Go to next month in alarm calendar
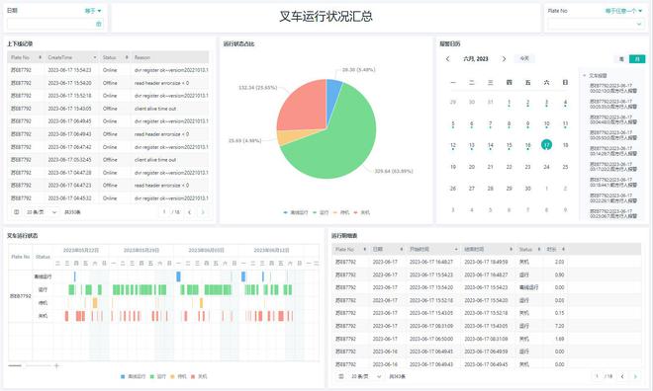The height and width of the screenshot is (391, 653). [504, 59]
